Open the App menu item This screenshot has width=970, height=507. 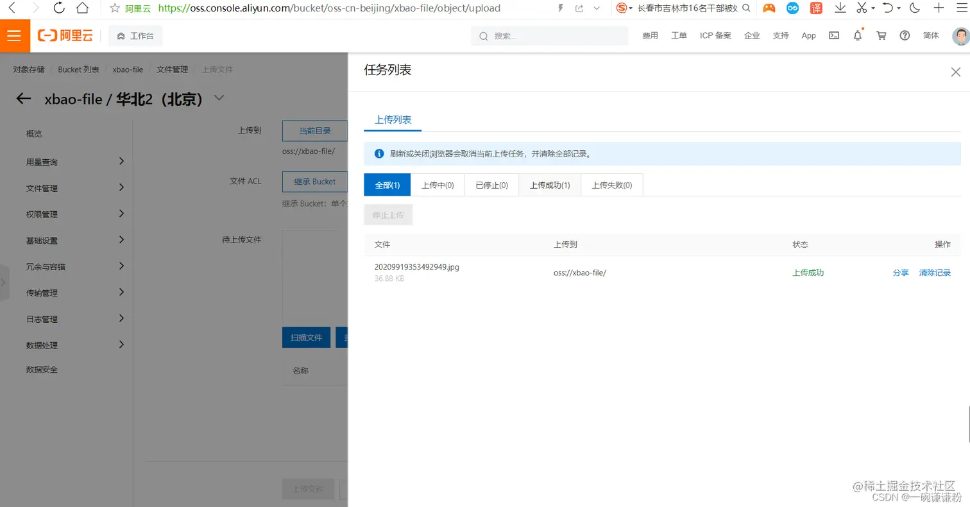click(x=808, y=36)
